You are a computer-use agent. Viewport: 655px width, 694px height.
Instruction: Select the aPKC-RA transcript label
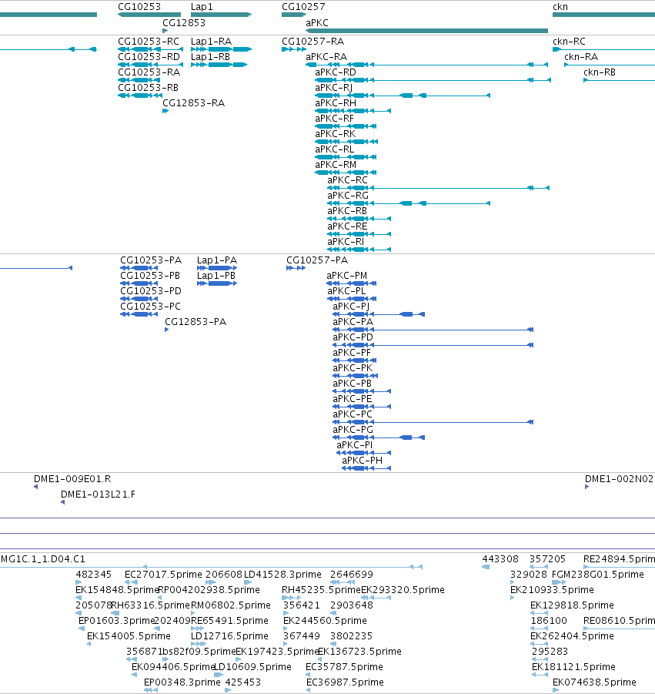point(326,57)
